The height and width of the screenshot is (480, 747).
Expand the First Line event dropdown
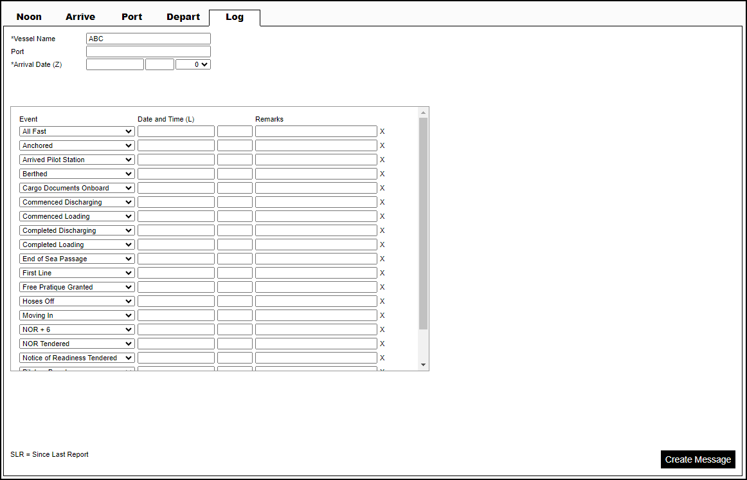tap(76, 273)
